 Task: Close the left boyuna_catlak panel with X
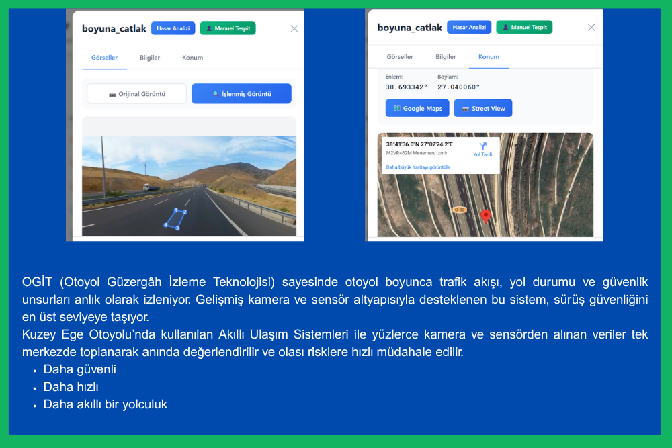(294, 29)
